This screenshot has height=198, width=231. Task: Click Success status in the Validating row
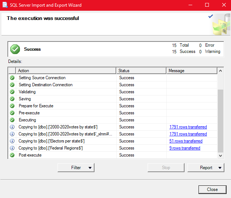tap(127, 92)
